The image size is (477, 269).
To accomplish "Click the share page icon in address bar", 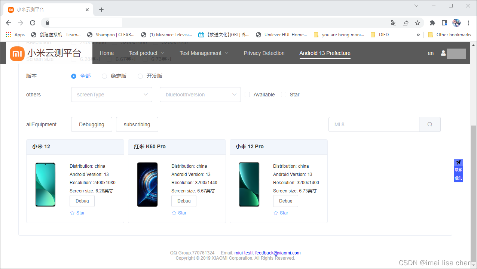I will click(x=406, y=23).
